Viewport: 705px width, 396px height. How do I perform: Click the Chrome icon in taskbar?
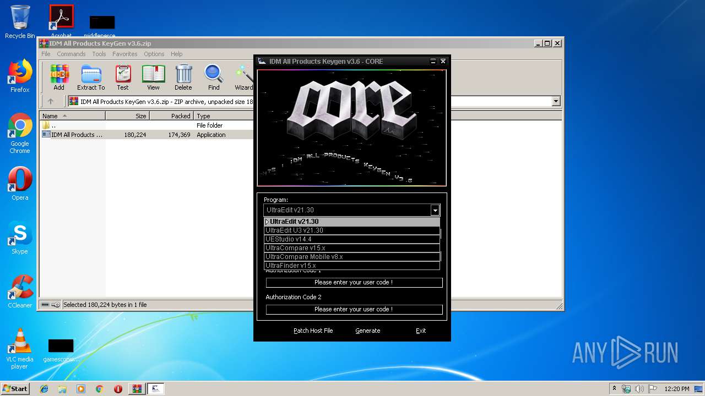[99, 389]
